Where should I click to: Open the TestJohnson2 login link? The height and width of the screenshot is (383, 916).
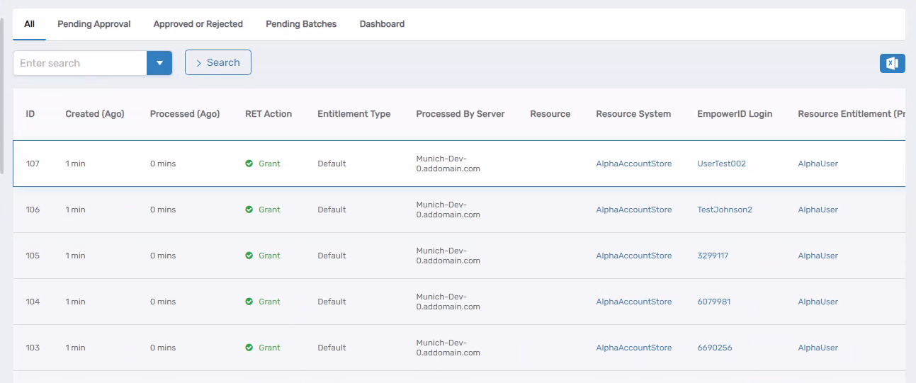click(x=725, y=210)
